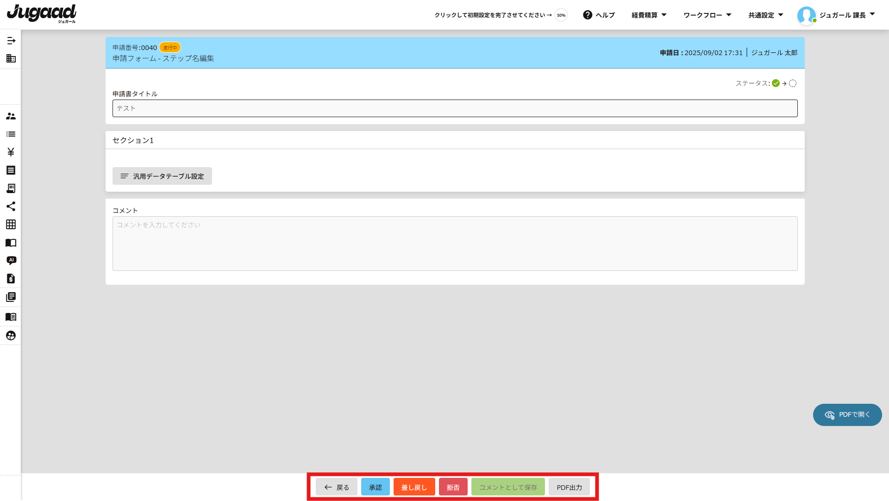Click the grid table sidebar icon
This screenshot has width=889, height=501.
click(11, 225)
